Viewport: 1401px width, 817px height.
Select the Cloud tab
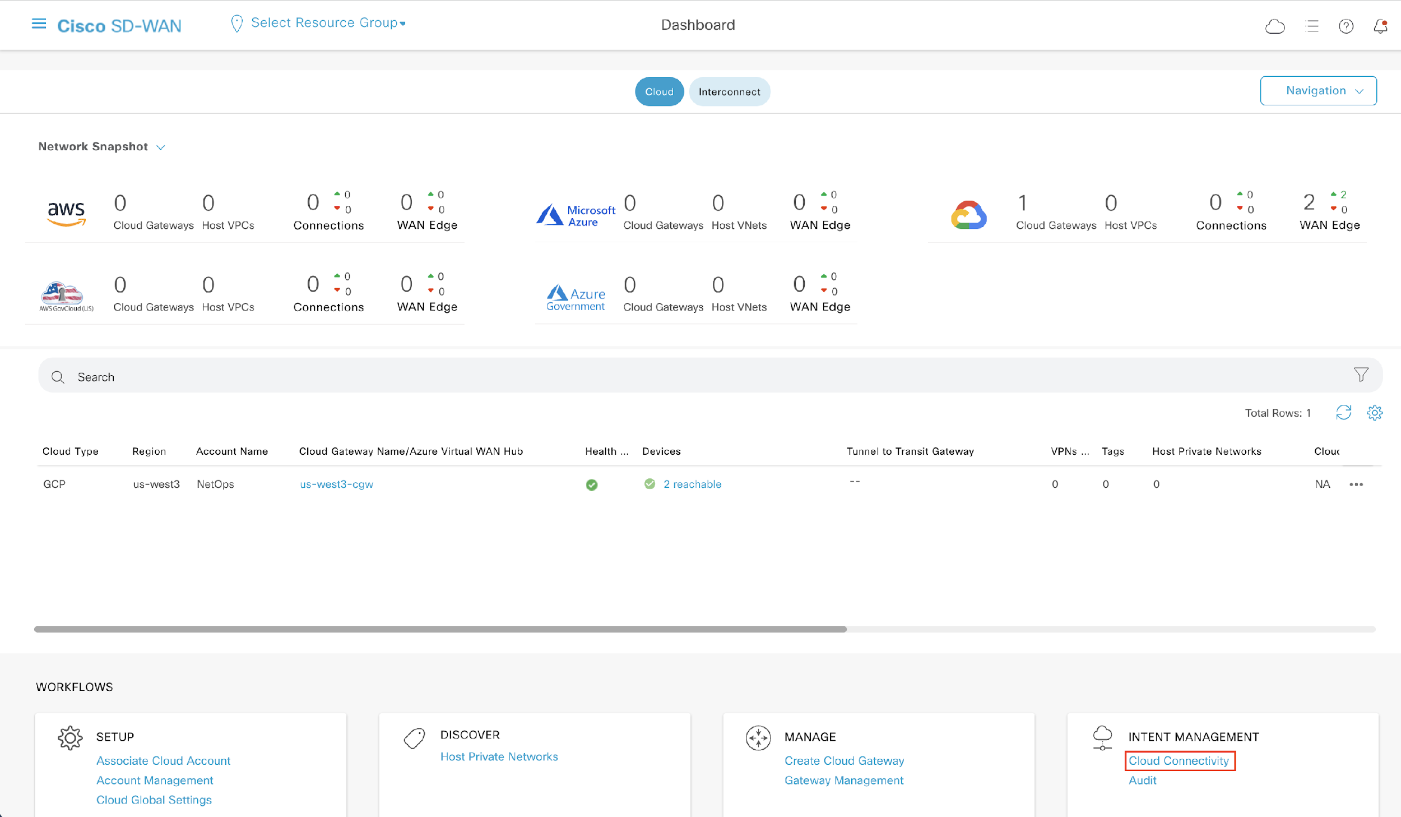click(660, 90)
